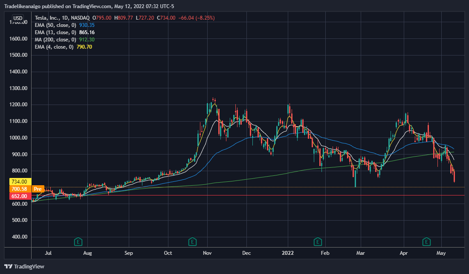Click the red 652.00 price label
This screenshot has width=469, height=274.
pos(20,196)
